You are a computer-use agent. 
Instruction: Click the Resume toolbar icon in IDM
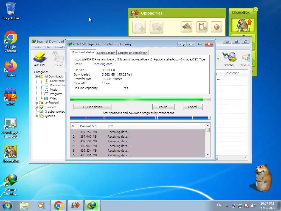pyautogui.click(x=58, y=59)
